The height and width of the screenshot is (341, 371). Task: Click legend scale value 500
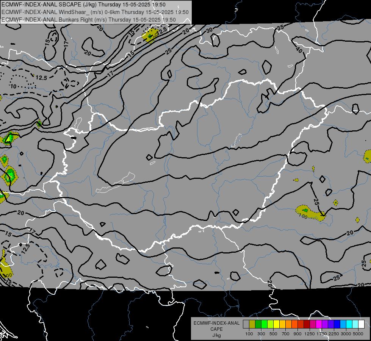click(x=273, y=334)
